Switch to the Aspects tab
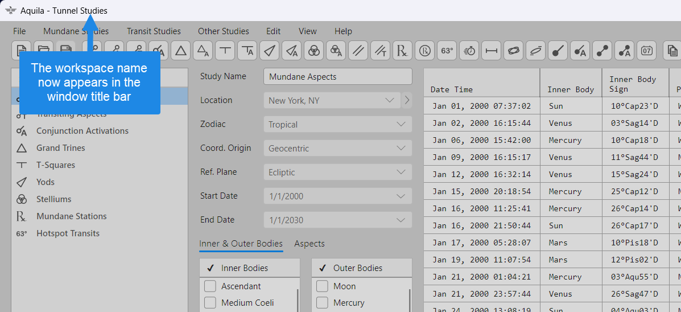 coord(309,244)
